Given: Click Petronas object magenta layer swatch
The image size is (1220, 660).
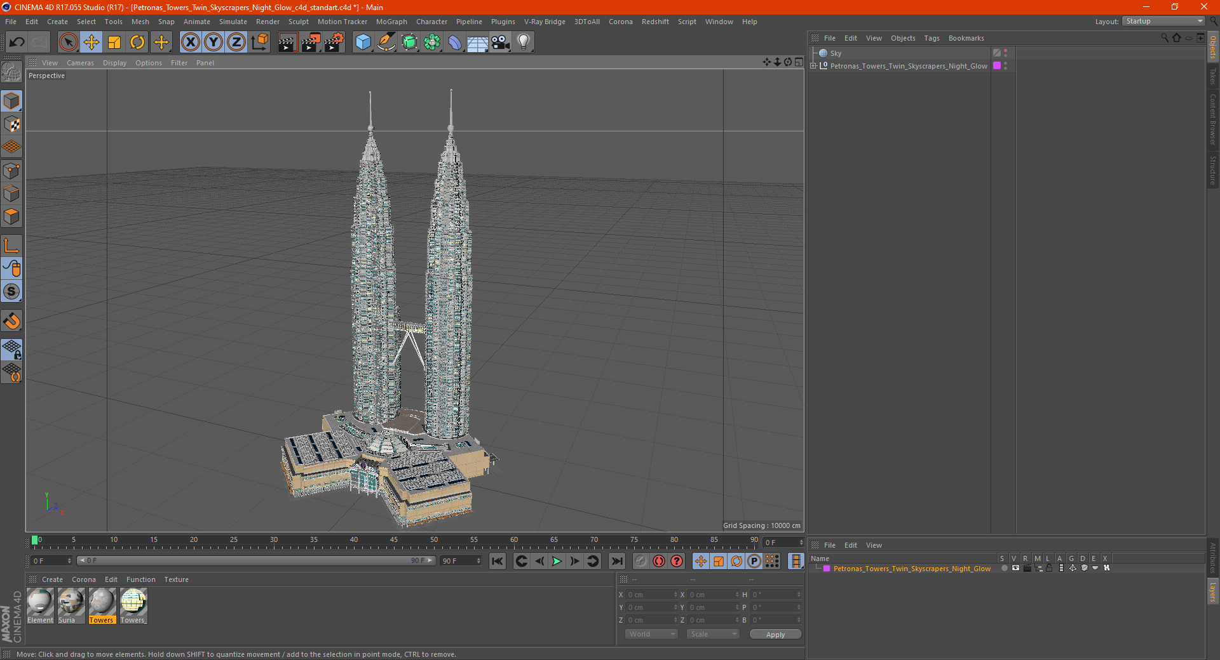Looking at the screenshot, I should click(997, 65).
